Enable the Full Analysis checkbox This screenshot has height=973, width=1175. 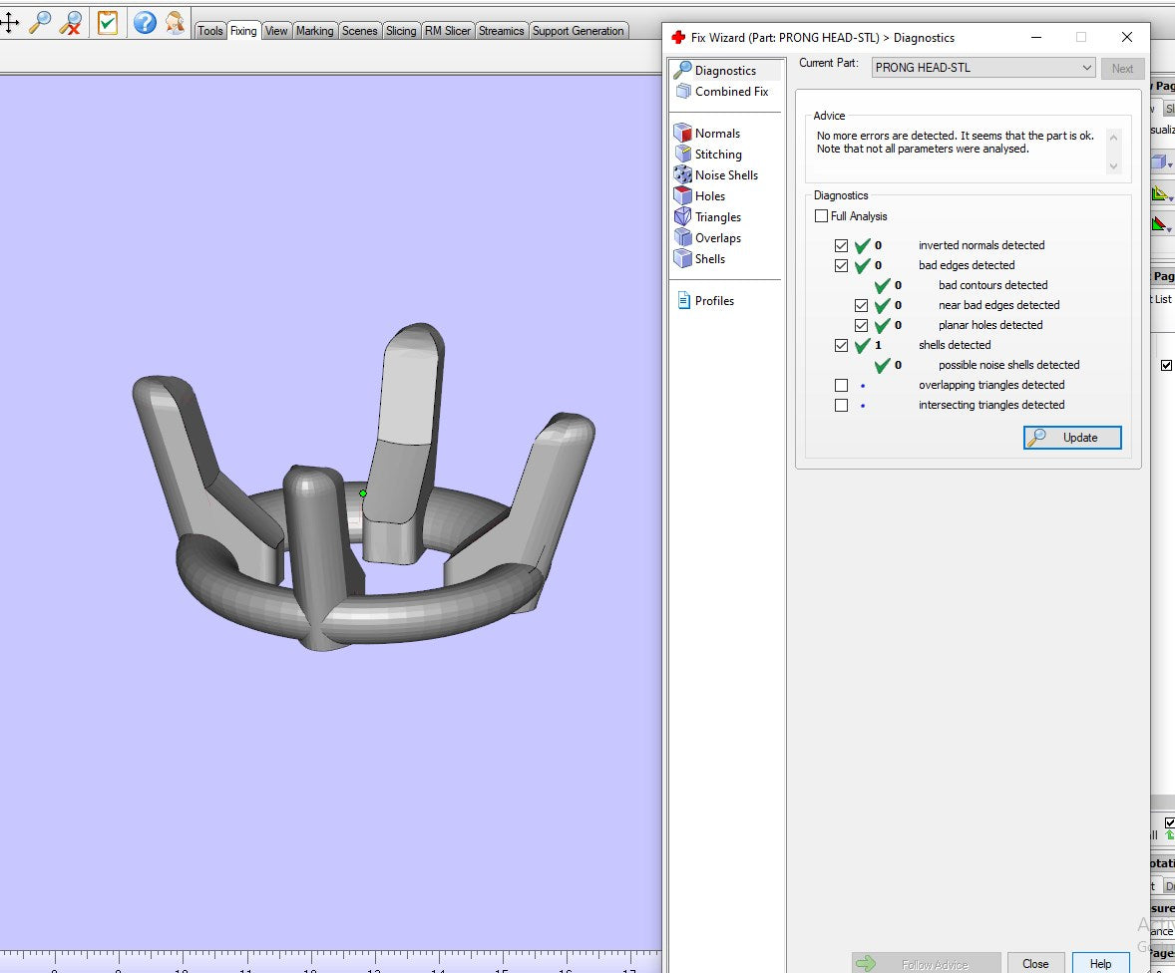click(821, 216)
